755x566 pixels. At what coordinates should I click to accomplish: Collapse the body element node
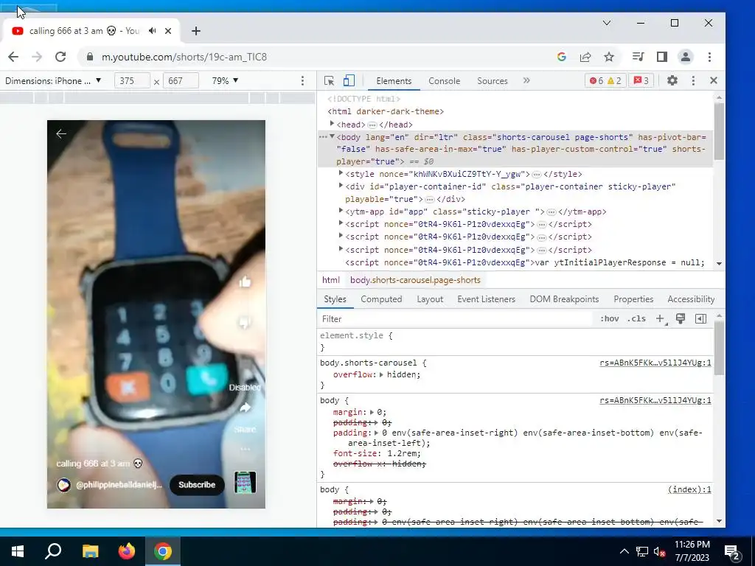coord(332,136)
